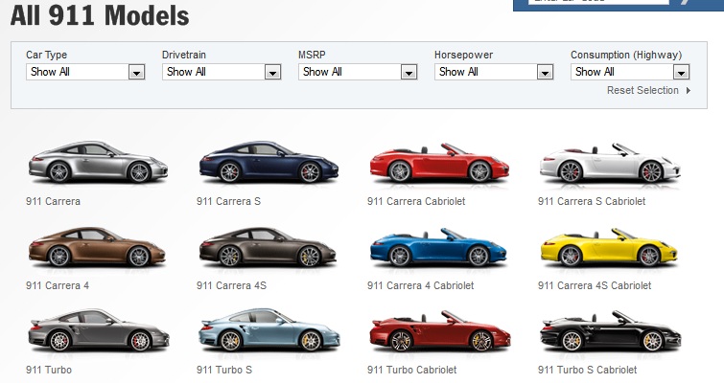
Task: Open the 911 Carrera S text link
Action: point(228,201)
